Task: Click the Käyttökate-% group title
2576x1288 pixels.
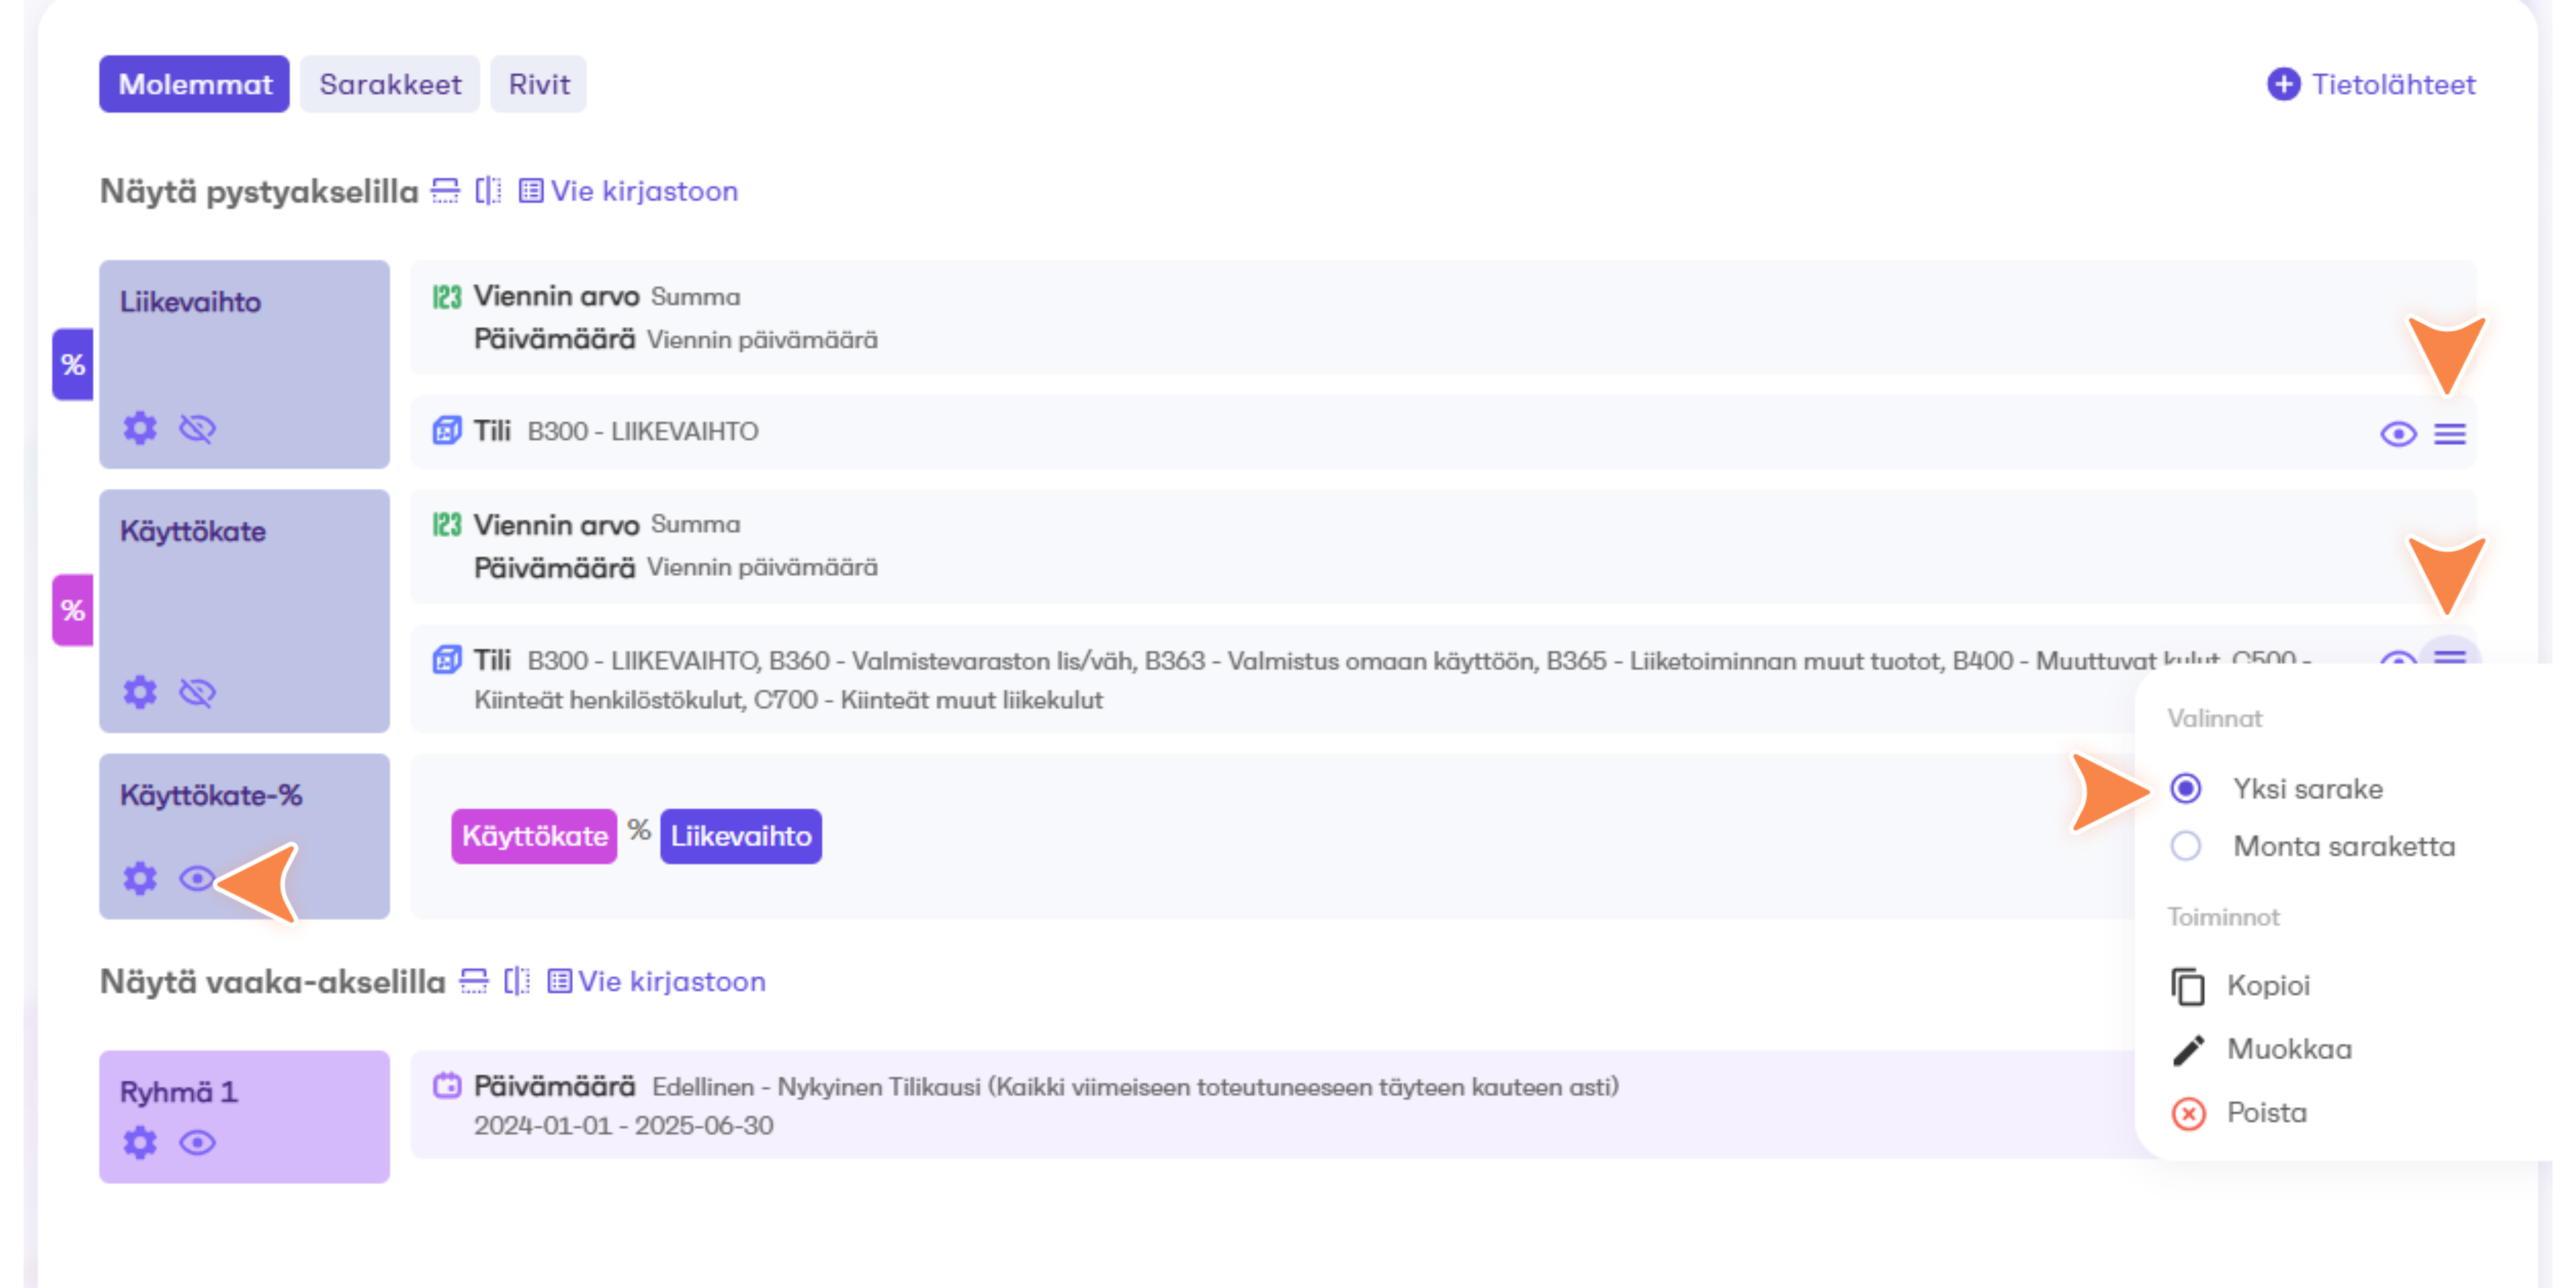Action: point(211,796)
